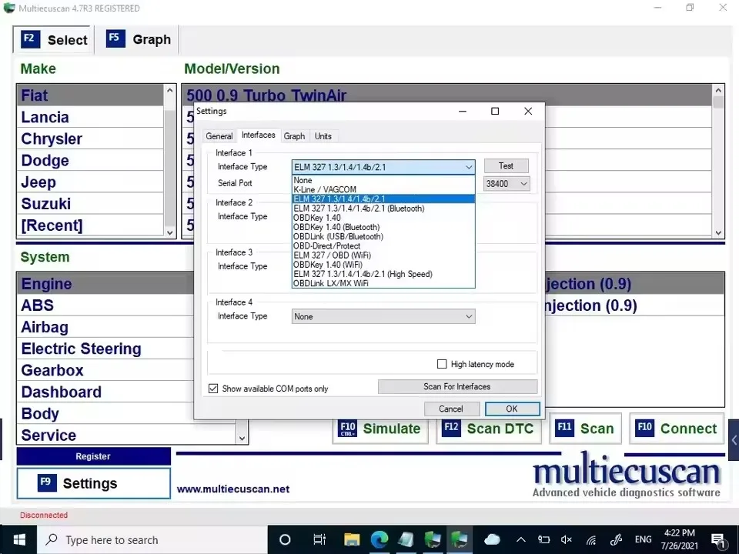
Task: Click the OneDrive cloud icon in system tray
Action: (492, 539)
